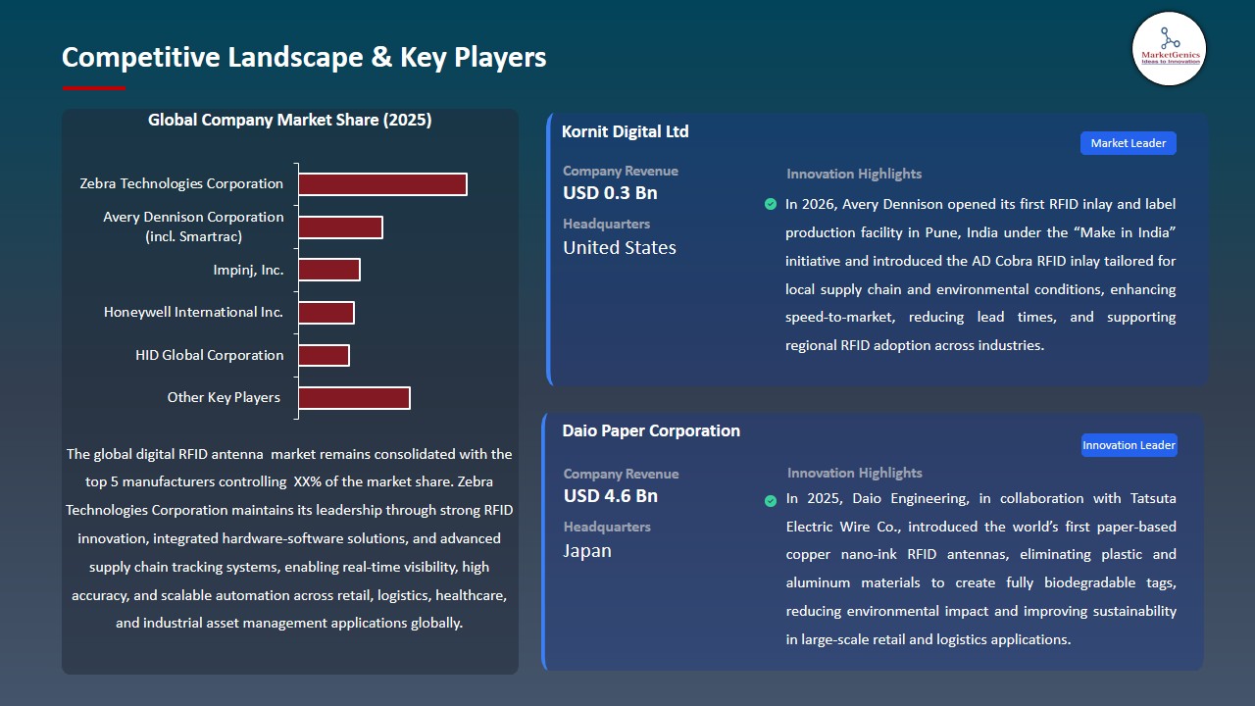Click the MarketGenics logo

[x=1169, y=48]
